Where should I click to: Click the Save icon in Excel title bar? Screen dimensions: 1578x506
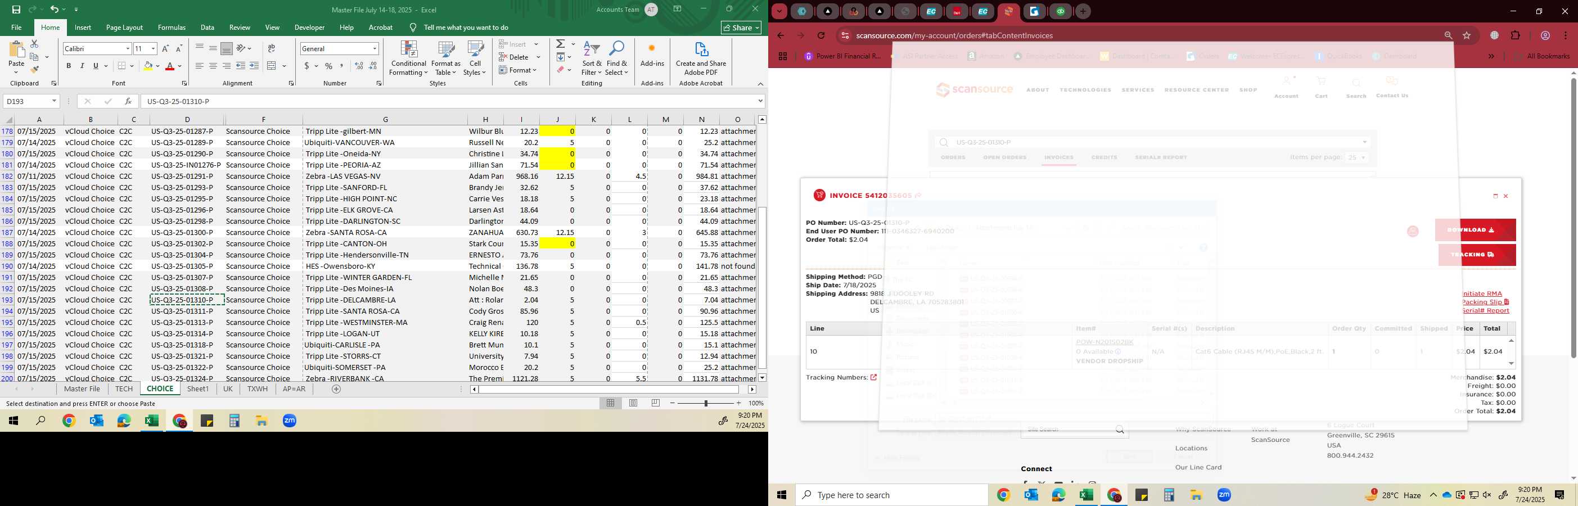click(16, 10)
